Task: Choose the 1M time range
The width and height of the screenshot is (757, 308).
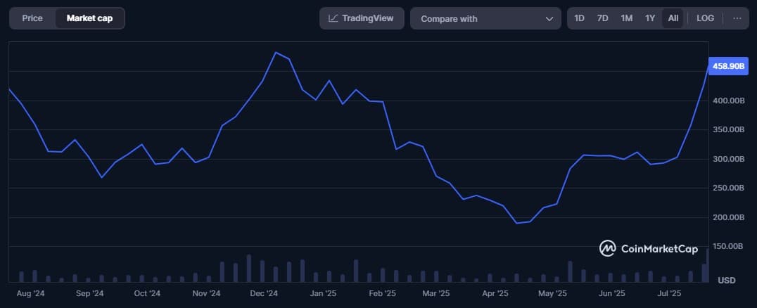Action: (626, 18)
